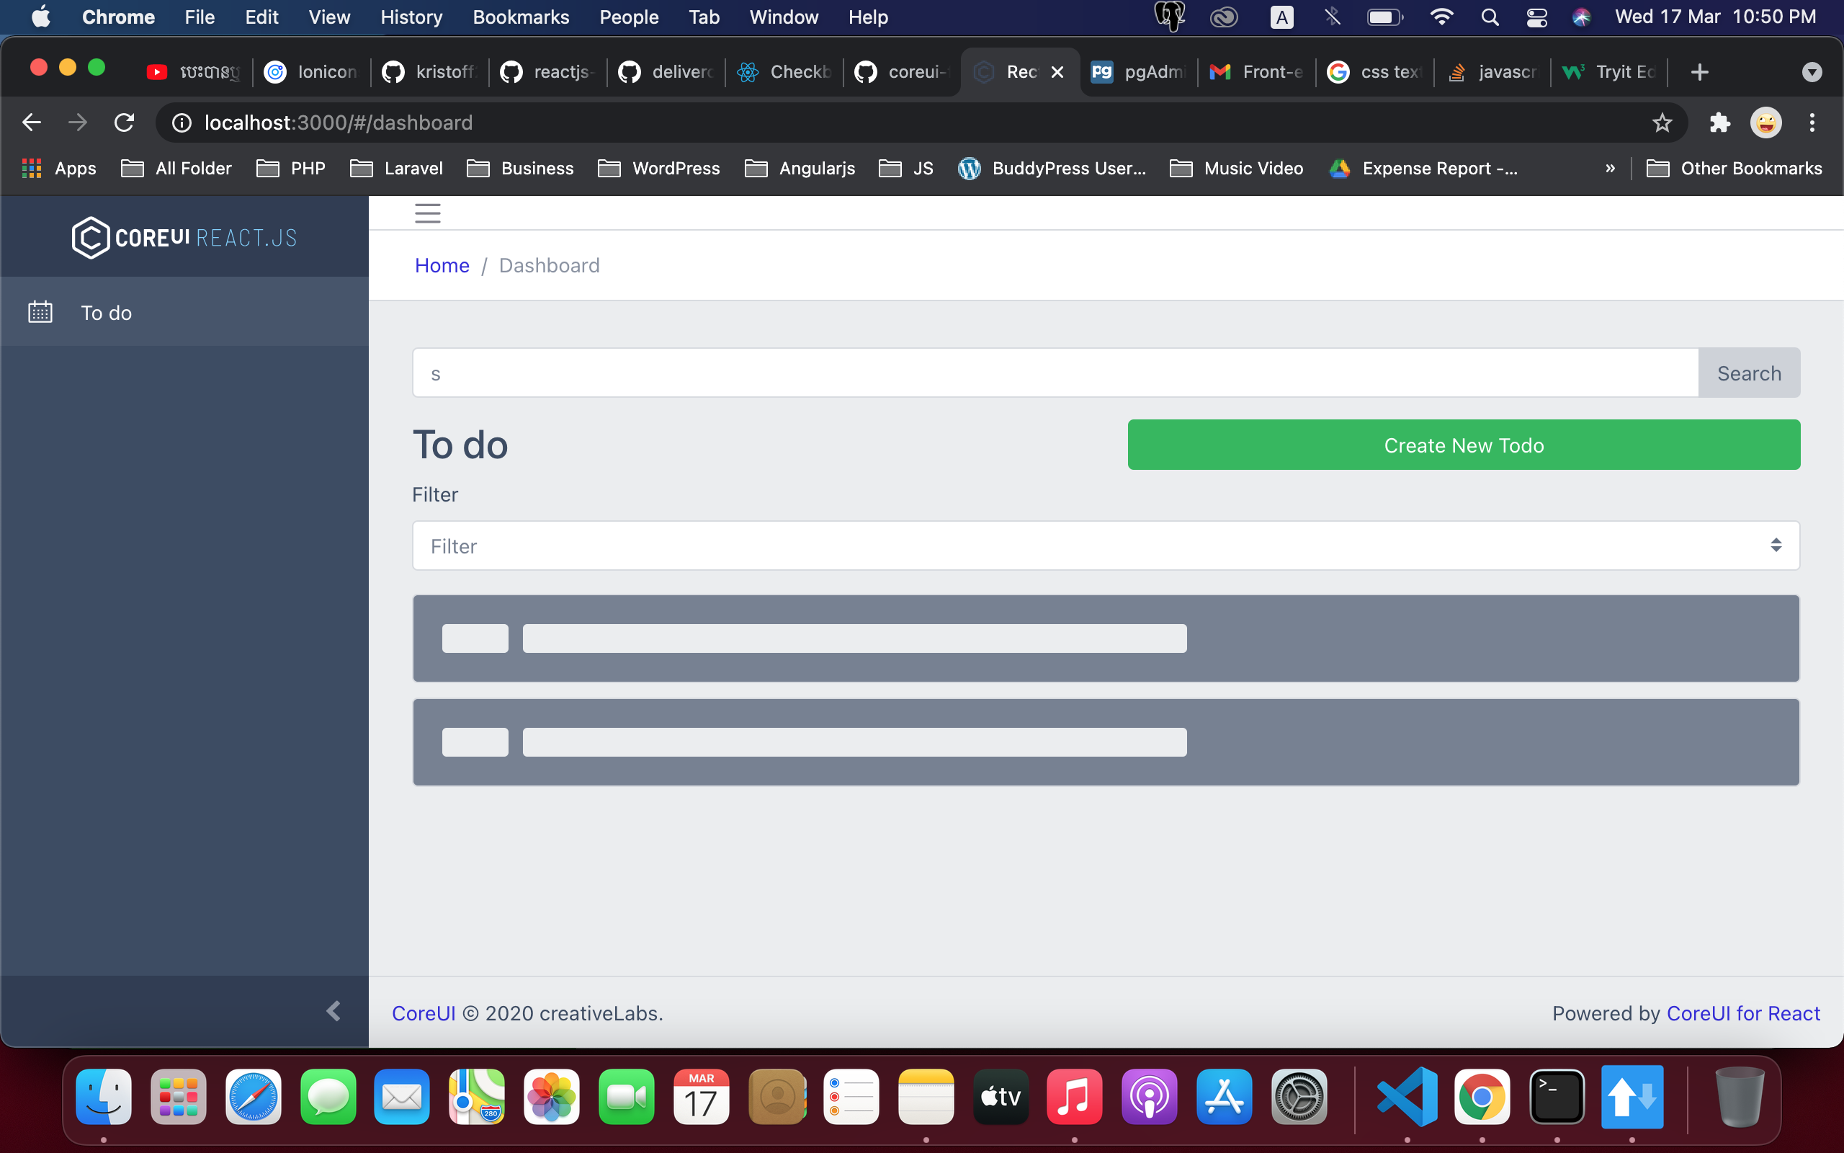This screenshot has height=1153, width=1844.
Task: Click the Chrome address bar URL
Action: pos(339,123)
